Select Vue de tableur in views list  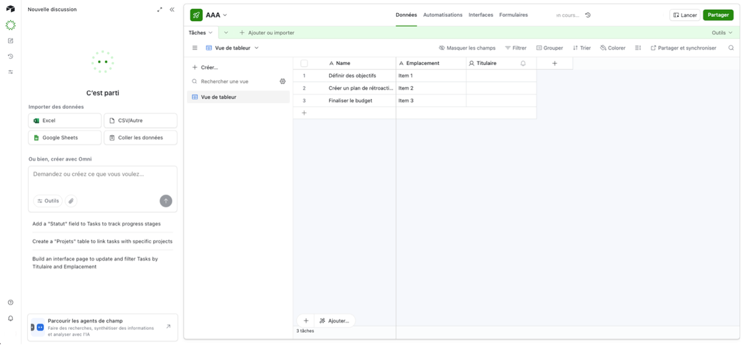(239, 97)
